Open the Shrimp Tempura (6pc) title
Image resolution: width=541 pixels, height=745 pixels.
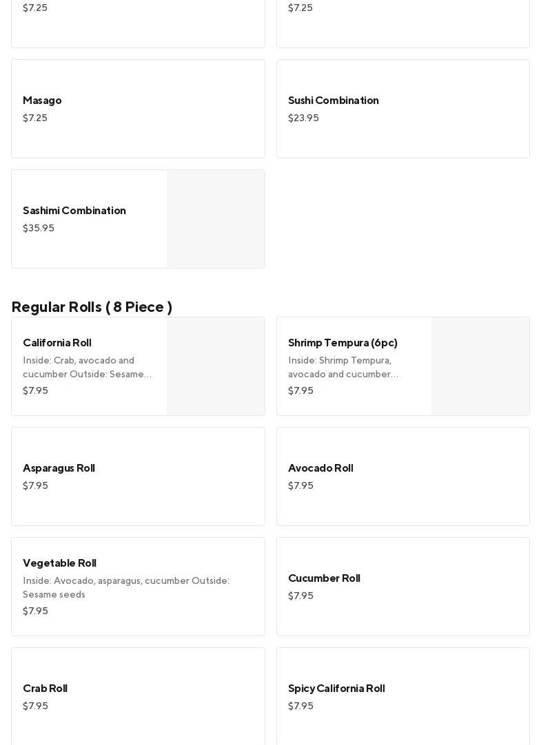pyautogui.click(x=343, y=343)
